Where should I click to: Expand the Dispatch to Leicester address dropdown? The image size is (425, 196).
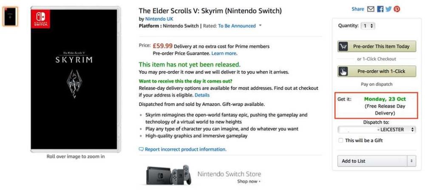377,130
